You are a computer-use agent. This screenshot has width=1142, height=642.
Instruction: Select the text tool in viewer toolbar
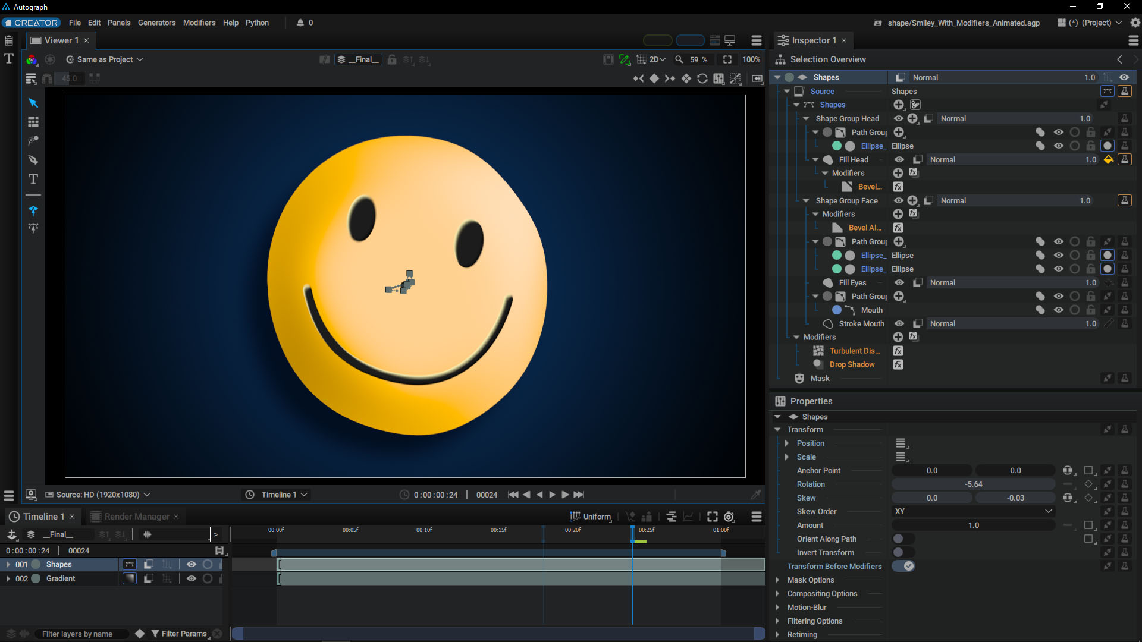click(x=33, y=179)
